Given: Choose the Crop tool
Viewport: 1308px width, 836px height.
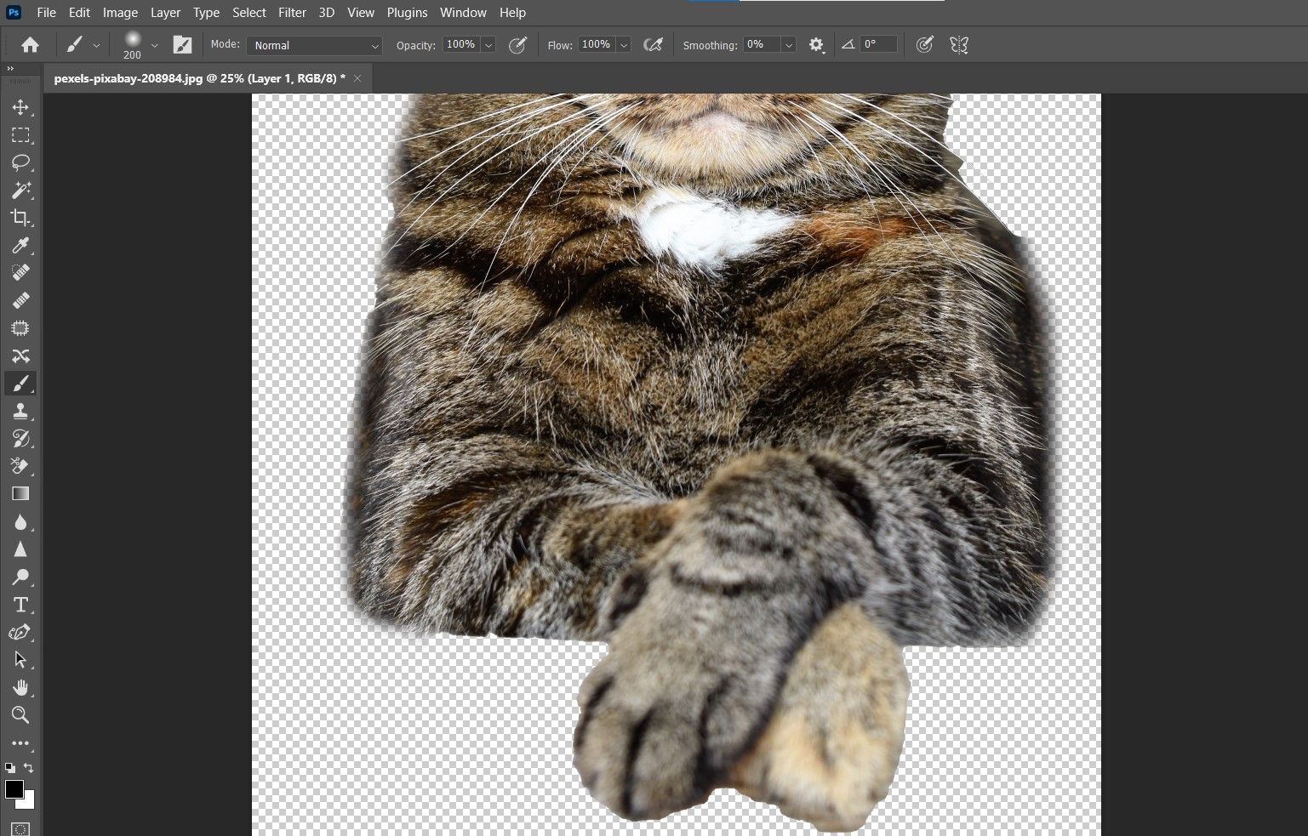Looking at the screenshot, I should click(20, 218).
